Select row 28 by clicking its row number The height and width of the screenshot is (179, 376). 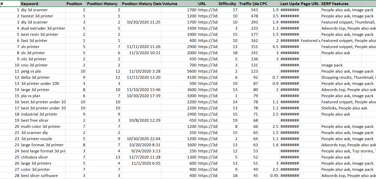pos(17,175)
